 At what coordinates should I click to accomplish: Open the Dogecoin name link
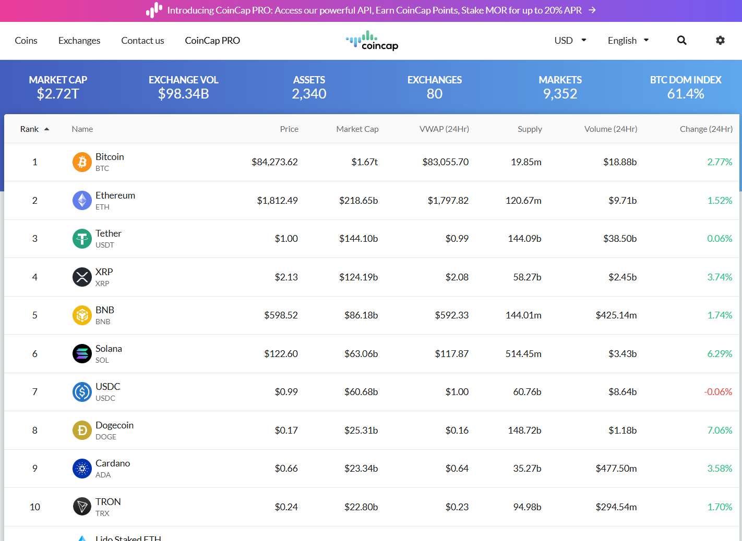pos(114,425)
